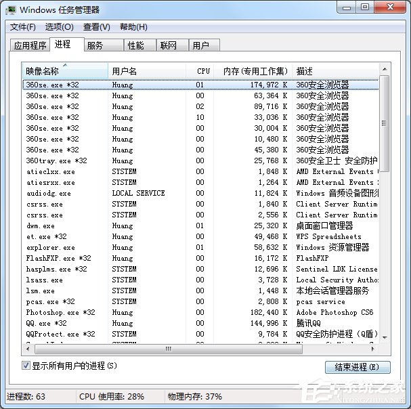Close the Task Manager window
Viewport: 411px width, 409px height.
390,7
